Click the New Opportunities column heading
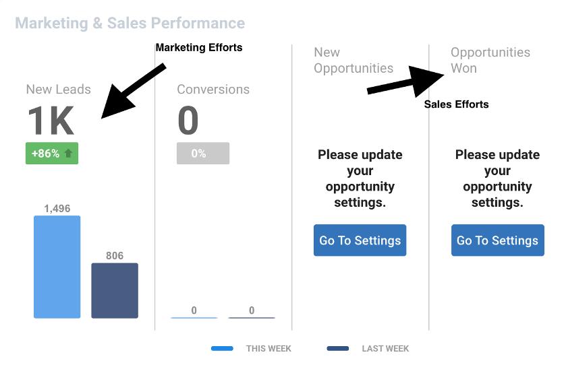 pyautogui.click(x=354, y=60)
